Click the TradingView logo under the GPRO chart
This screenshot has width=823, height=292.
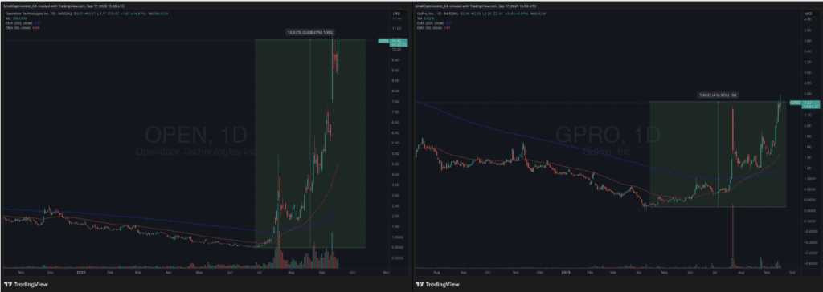pos(436,285)
